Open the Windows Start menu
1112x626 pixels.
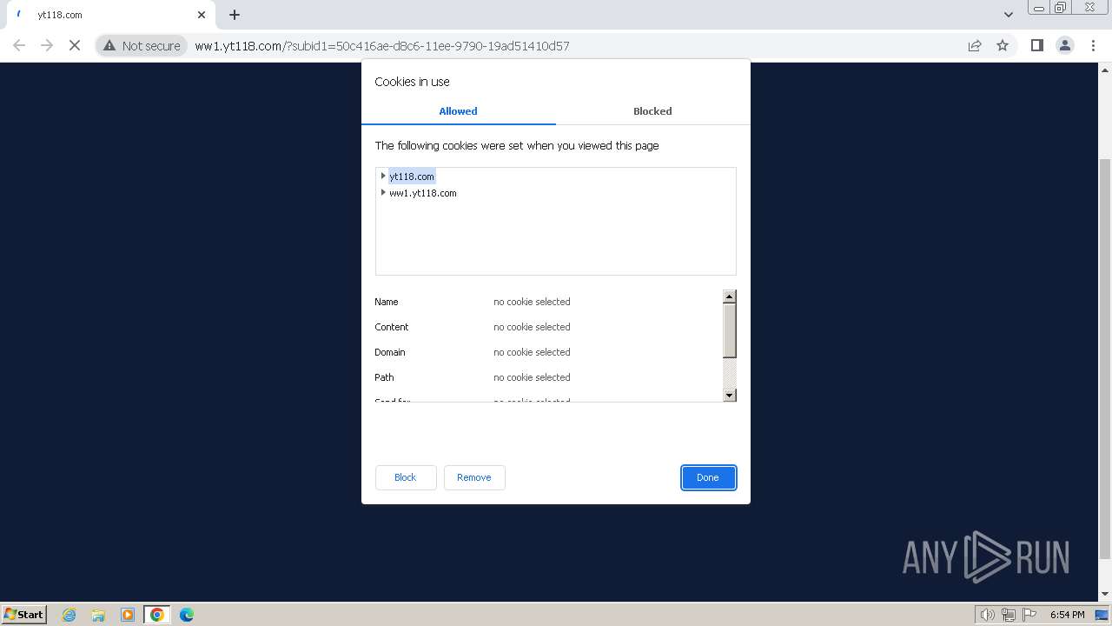click(x=24, y=614)
